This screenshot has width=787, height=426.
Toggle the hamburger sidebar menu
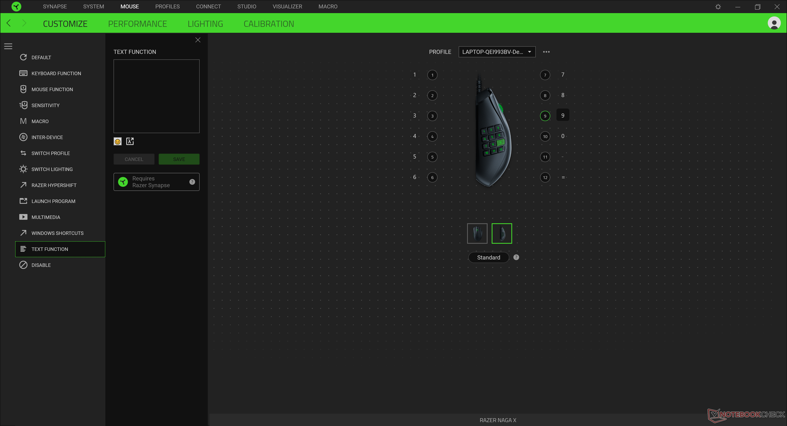pos(8,46)
